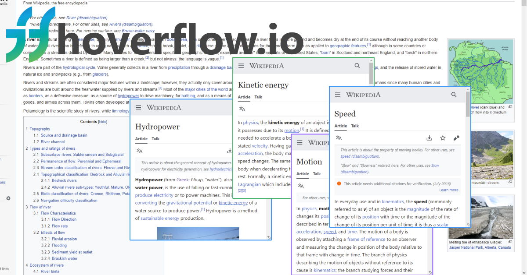Open the Flow rate contents entry
This screenshot has width=527, height=275.
click(x=60, y=226)
